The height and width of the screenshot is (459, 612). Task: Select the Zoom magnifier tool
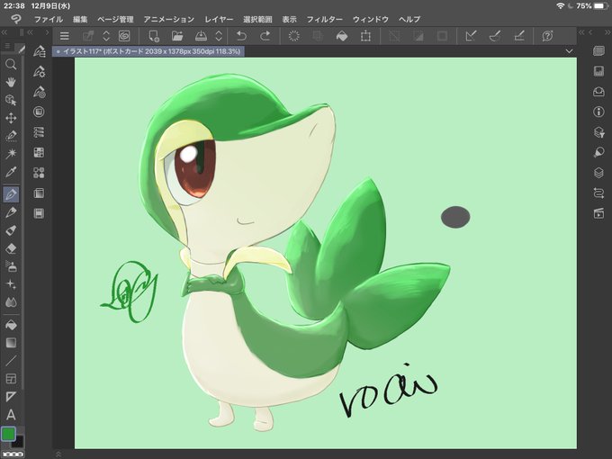11,64
